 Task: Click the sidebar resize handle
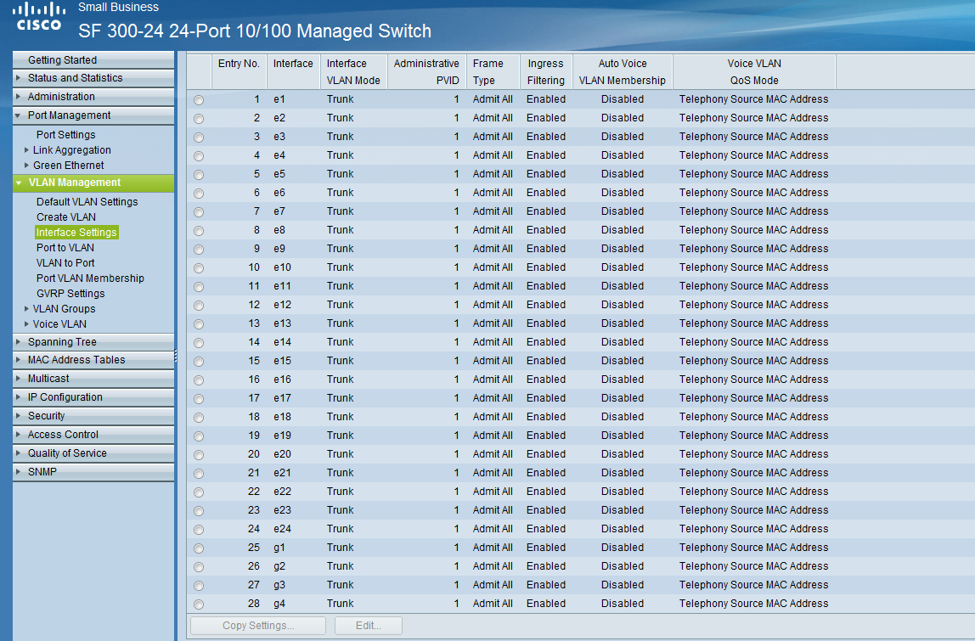pyautogui.click(x=176, y=356)
